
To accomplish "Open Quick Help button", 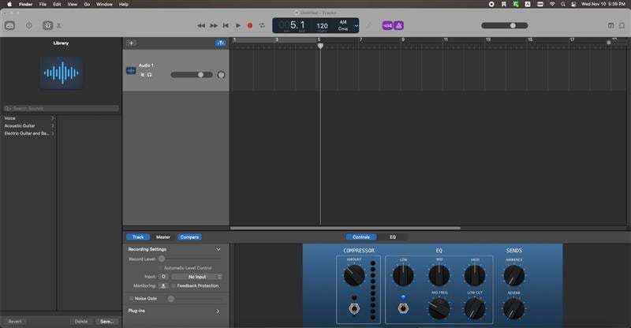I will (29, 25).
